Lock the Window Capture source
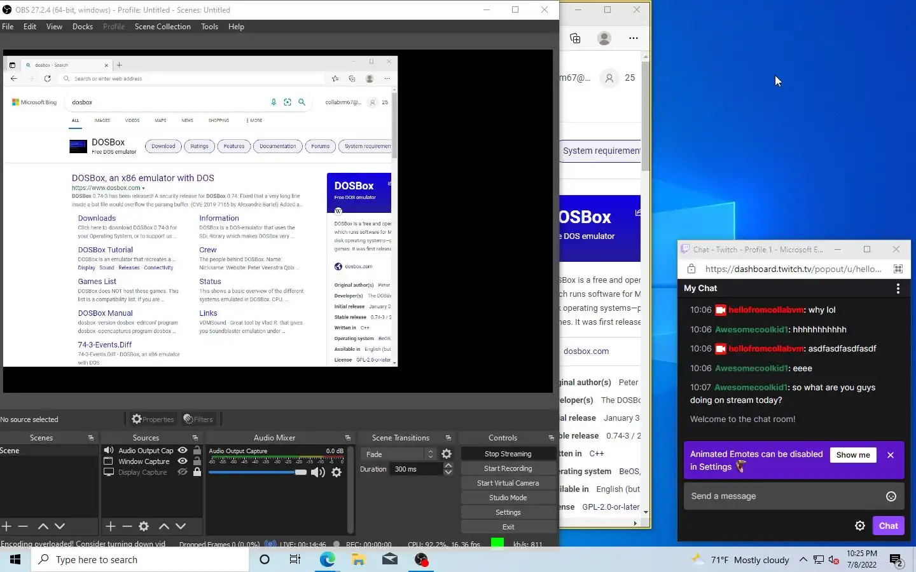Viewport: 916px width, 572px height. pos(197,461)
